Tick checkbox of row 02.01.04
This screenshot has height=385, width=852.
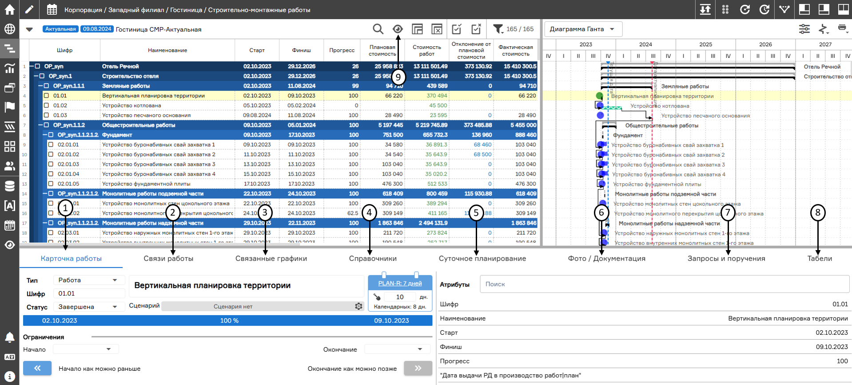[51, 174]
